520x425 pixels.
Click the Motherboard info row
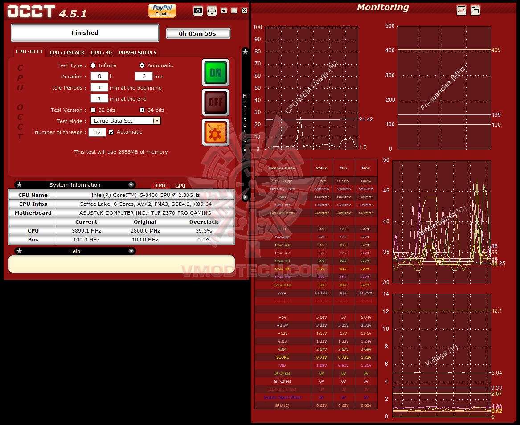coord(122,213)
